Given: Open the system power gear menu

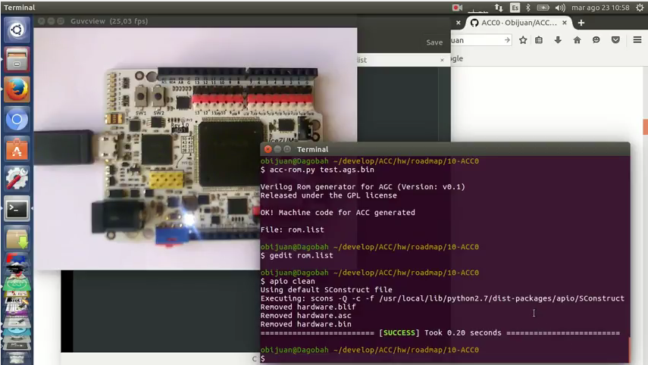Looking at the screenshot, I should coord(637,8).
